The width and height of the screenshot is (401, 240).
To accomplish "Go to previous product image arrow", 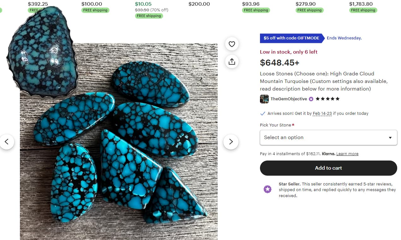I will tap(7, 142).
